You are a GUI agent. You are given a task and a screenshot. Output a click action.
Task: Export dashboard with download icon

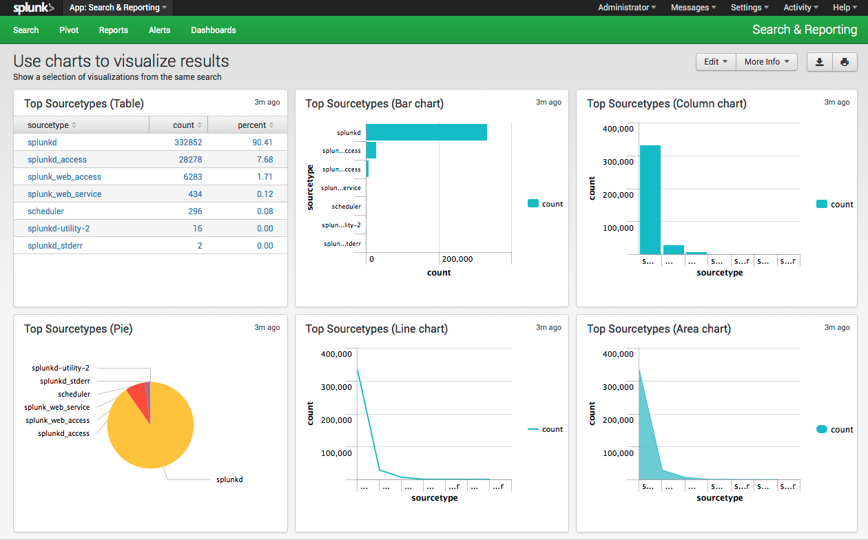pos(819,62)
